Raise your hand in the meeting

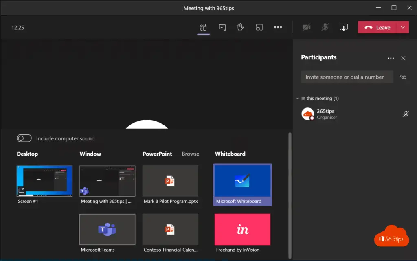pyautogui.click(x=240, y=27)
